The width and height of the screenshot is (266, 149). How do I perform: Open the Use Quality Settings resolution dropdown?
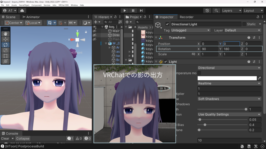(x=229, y=114)
